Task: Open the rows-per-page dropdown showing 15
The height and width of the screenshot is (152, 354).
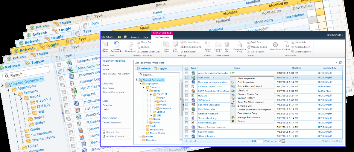Action: point(282,141)
